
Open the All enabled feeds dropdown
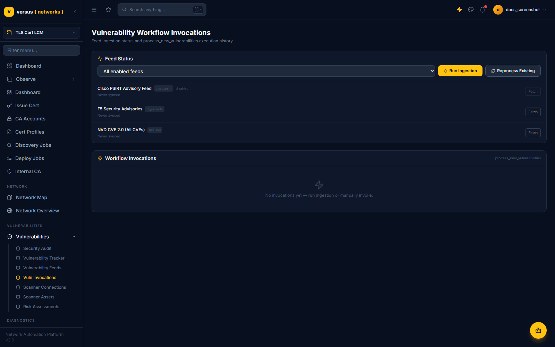click(266, 71)
